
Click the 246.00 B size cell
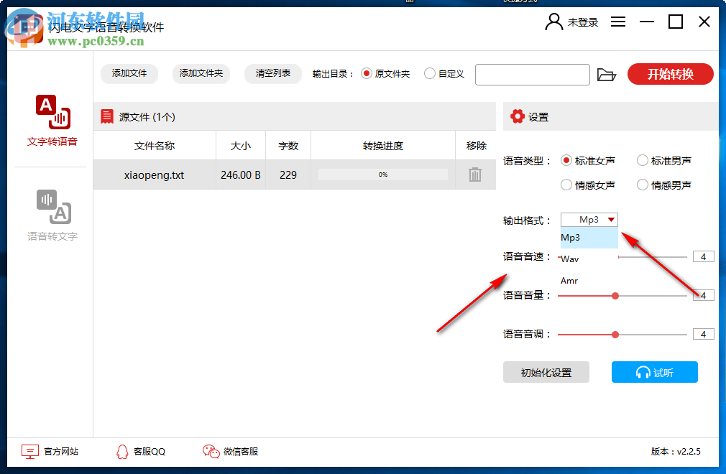coord(241,175)
